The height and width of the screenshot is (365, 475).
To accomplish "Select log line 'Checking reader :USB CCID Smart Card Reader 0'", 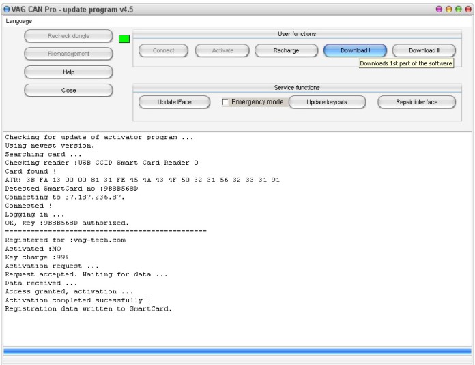I will pyautogui.click(x=102, y=163).
